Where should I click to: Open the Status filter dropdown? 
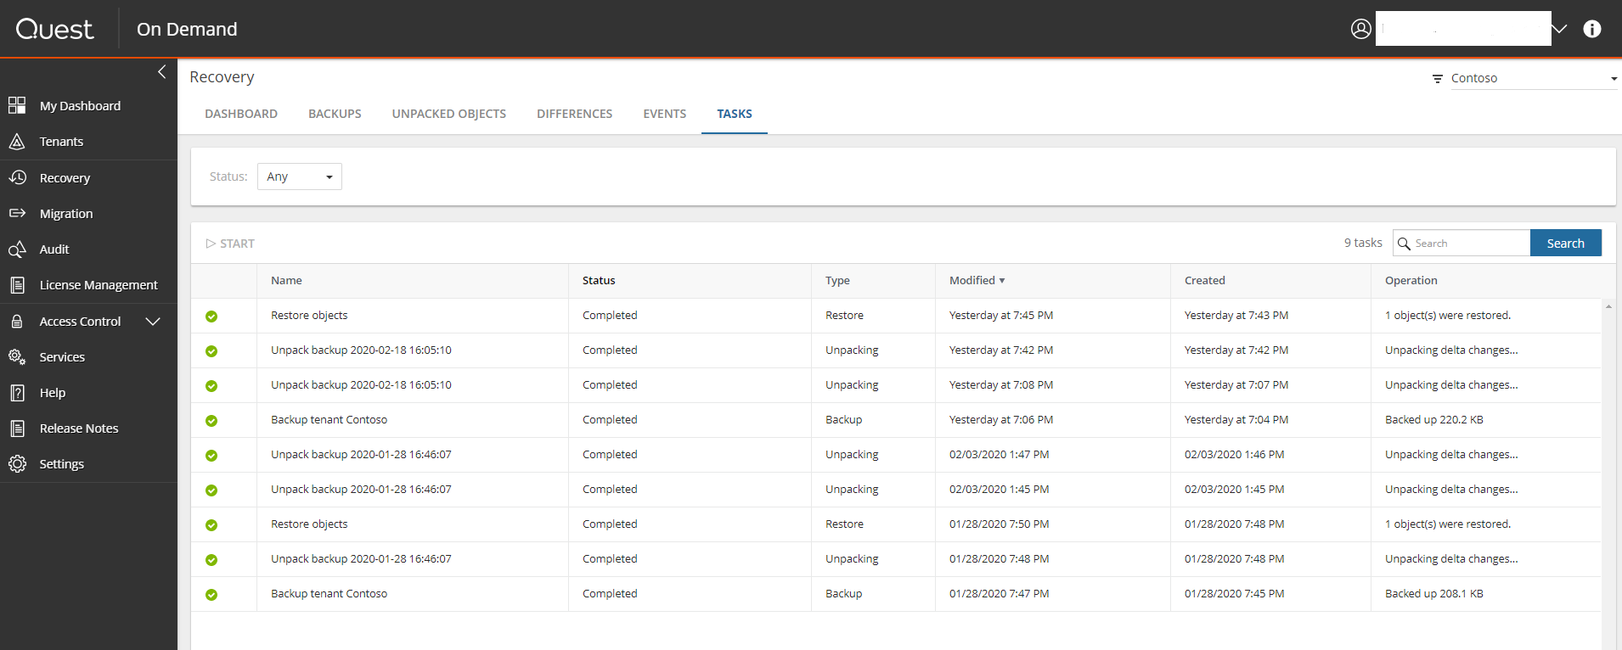299,177
